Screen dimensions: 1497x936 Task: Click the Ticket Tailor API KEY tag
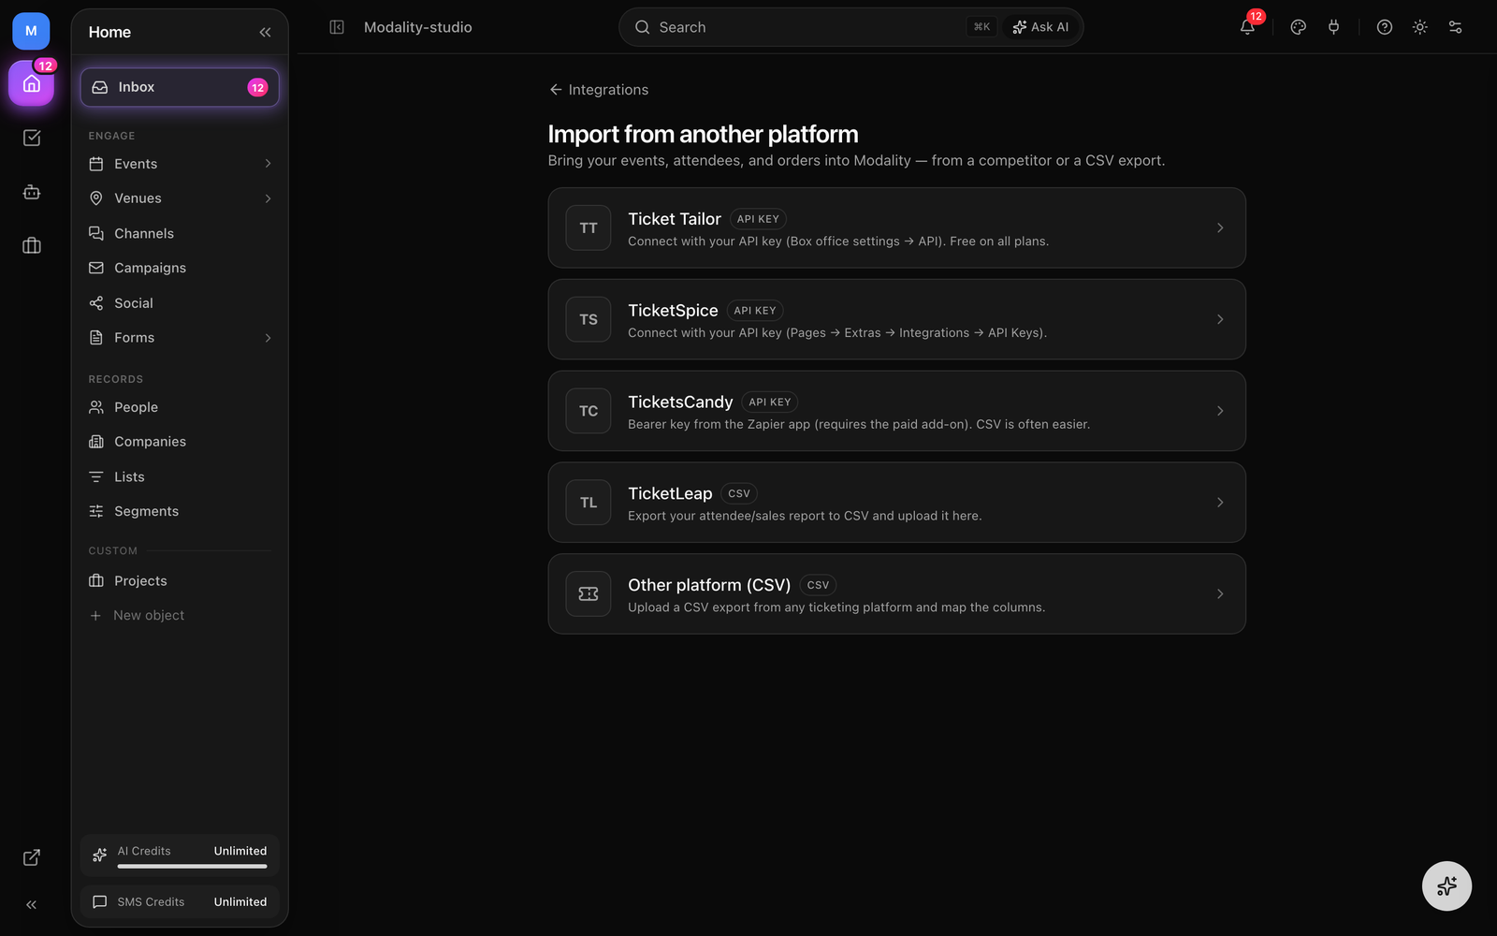pos(758,219)
